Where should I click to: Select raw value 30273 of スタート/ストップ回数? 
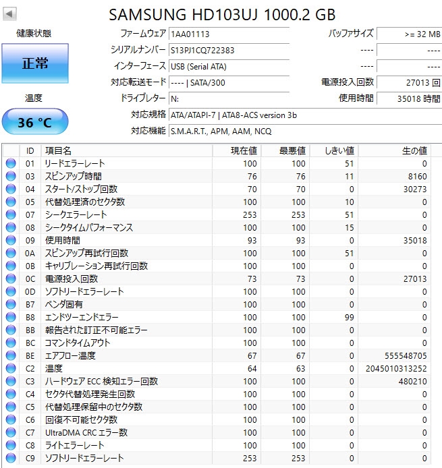415,189
